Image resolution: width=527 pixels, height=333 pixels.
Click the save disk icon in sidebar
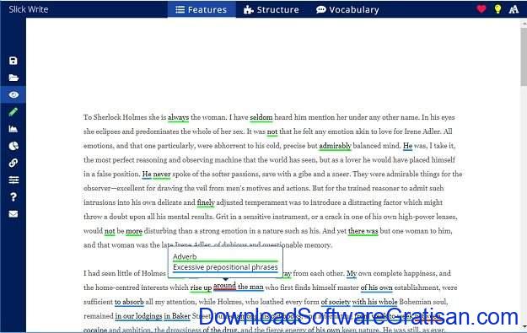tap(13, 61)
